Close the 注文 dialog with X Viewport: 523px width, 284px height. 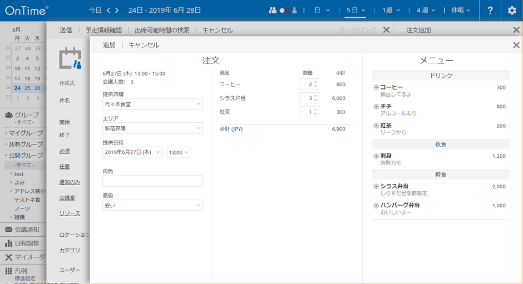(516, 45)
